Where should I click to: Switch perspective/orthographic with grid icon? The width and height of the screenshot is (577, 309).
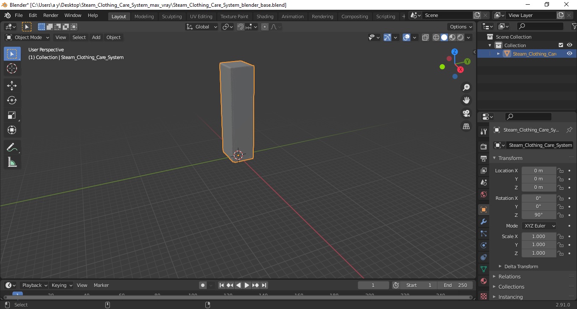pyautogui.click(x=466, y=126)
